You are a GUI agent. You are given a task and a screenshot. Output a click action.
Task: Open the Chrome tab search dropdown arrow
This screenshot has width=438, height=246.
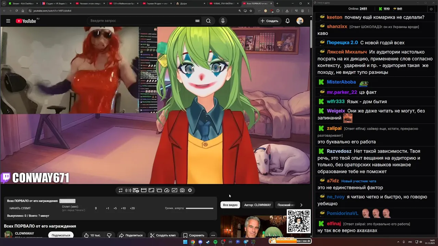click(3, 3)
